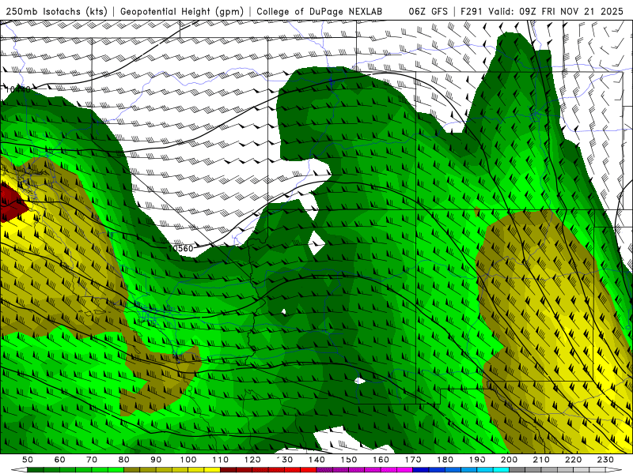The height and width of the screenshot is (474, 633).
Task: Click the 230 value on the legend scale
Action: pos(605,460)
